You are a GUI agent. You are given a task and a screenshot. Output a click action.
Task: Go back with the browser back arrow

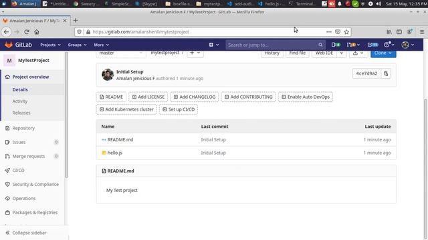click(6, 32)
